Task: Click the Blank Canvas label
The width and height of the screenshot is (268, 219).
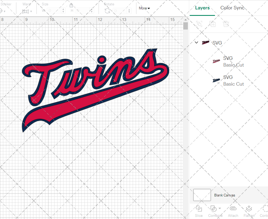Action: tap(225, 195)
